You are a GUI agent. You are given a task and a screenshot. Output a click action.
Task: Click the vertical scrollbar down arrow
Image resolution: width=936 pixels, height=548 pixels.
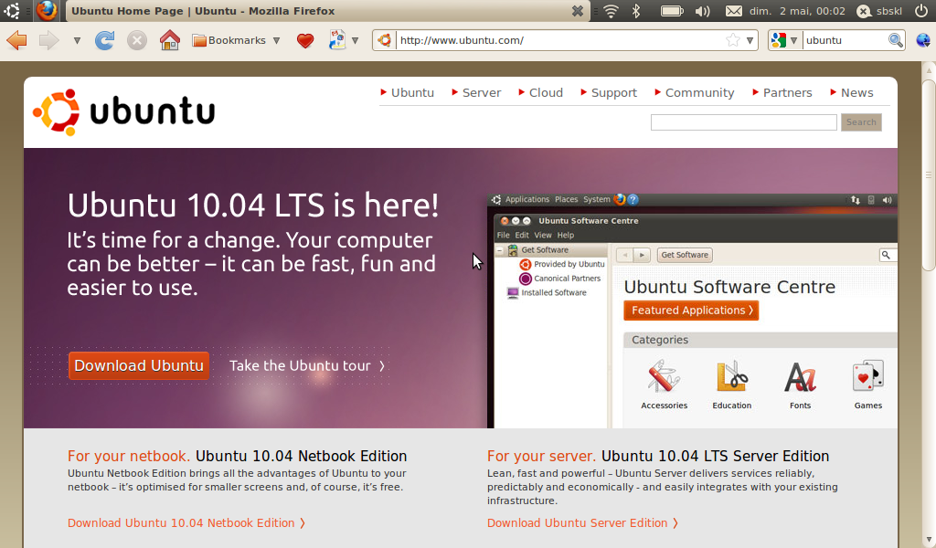point(929,540)
